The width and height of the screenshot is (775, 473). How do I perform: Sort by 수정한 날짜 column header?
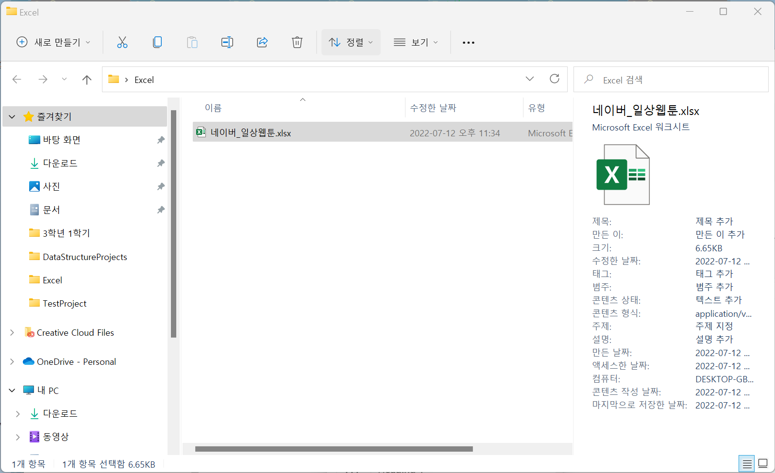pyautogui.click(x=433, y=108)
